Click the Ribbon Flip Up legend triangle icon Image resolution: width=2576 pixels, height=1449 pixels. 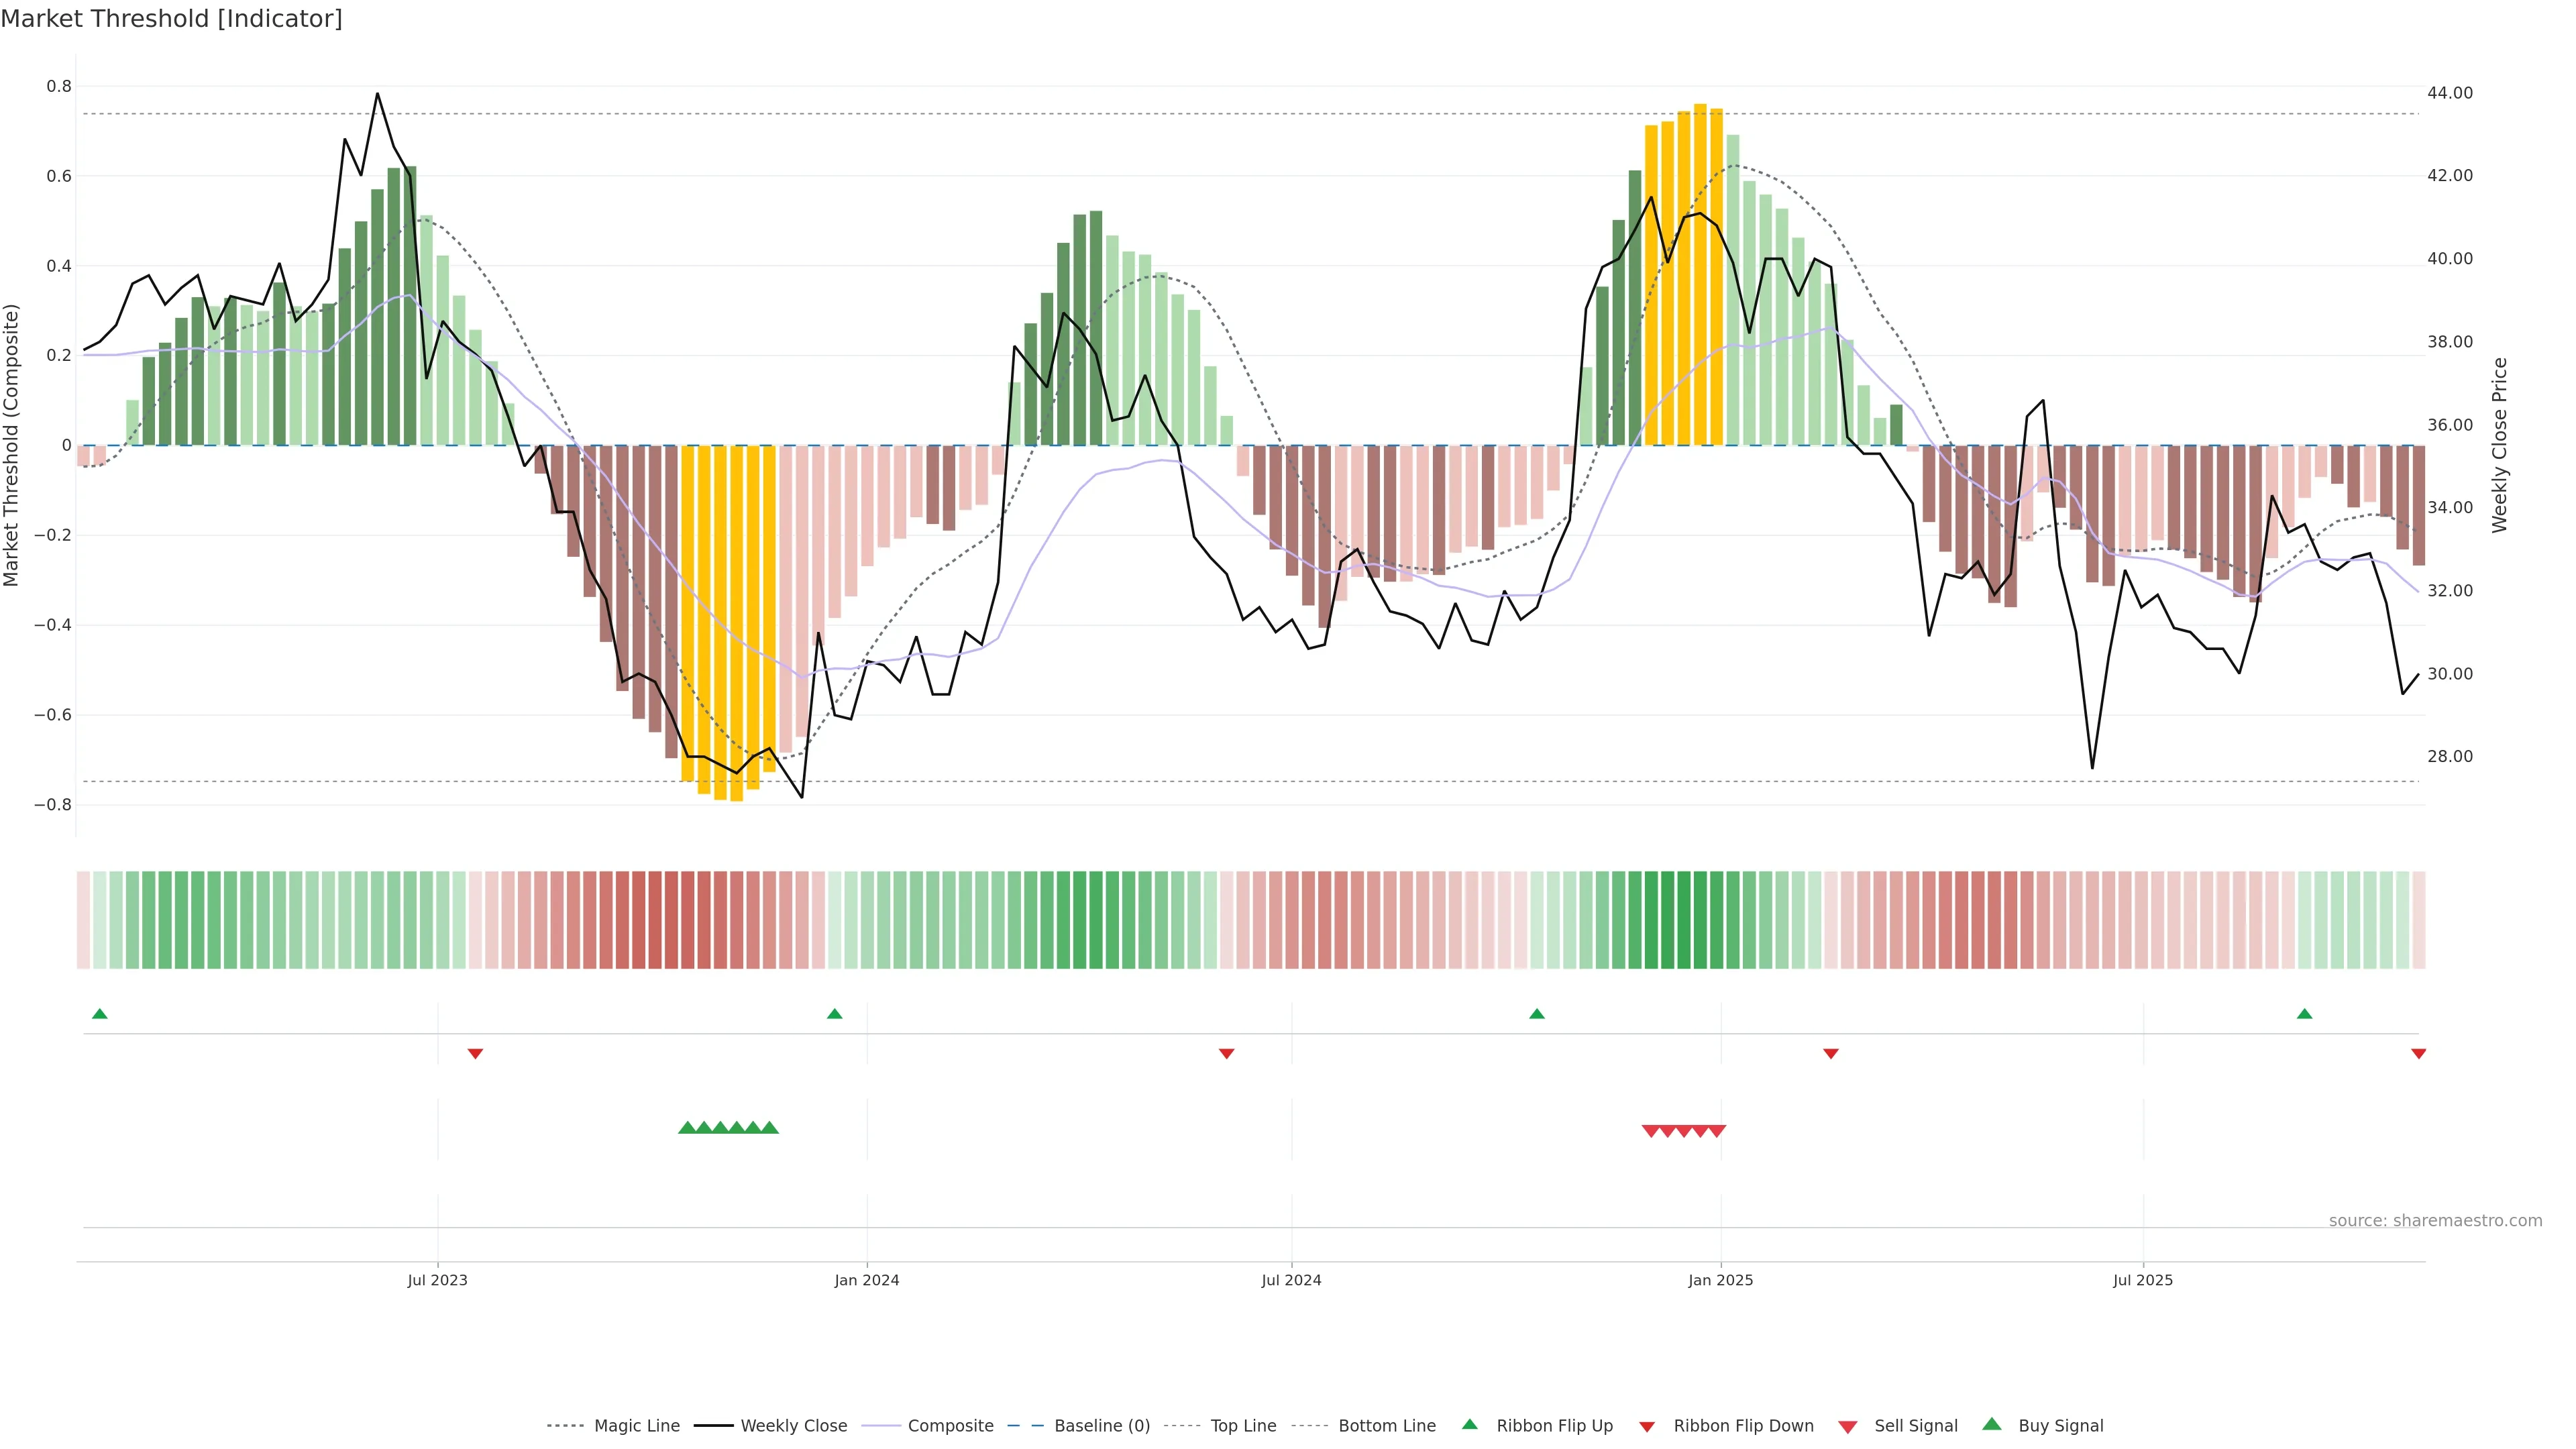tap(1469, 1424)
